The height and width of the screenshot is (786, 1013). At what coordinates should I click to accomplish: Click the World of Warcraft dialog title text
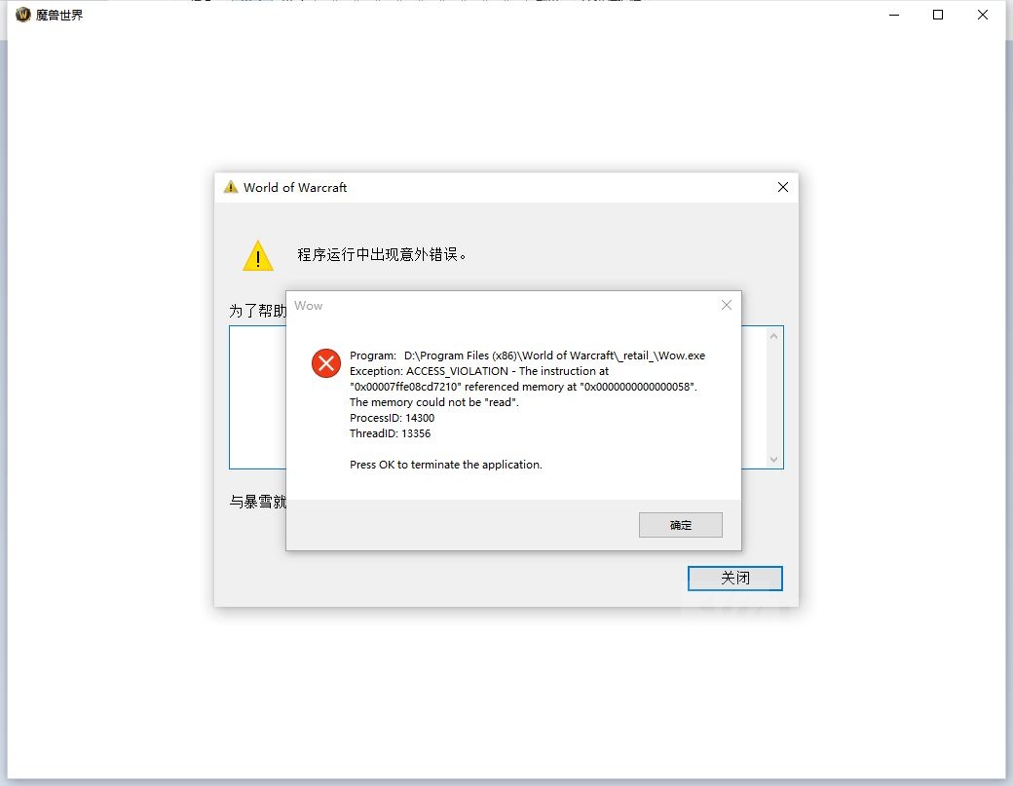click(x=295, y=187)
